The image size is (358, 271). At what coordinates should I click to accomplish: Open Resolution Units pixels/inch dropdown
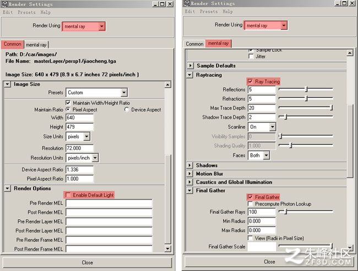(x=82, y=158)
